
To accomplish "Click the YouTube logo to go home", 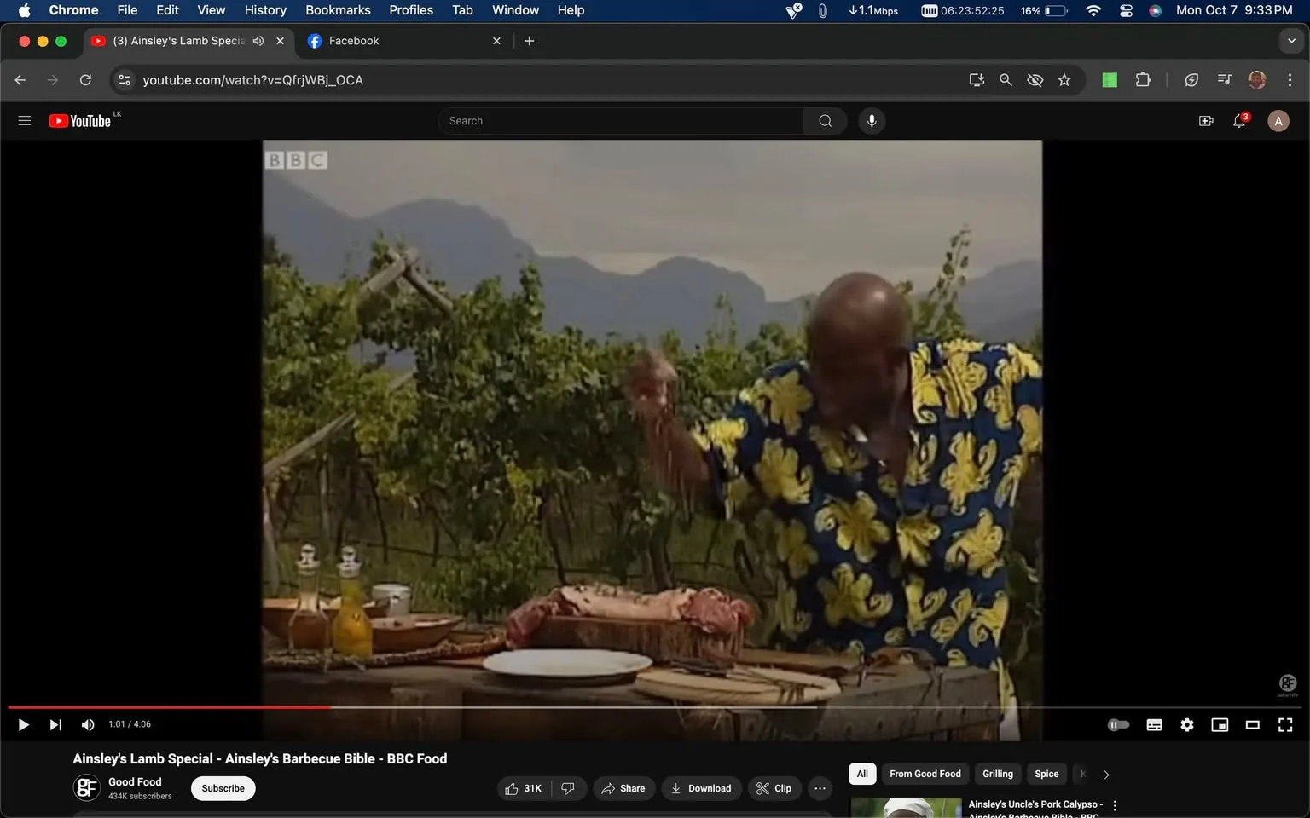I will point(81,120).
